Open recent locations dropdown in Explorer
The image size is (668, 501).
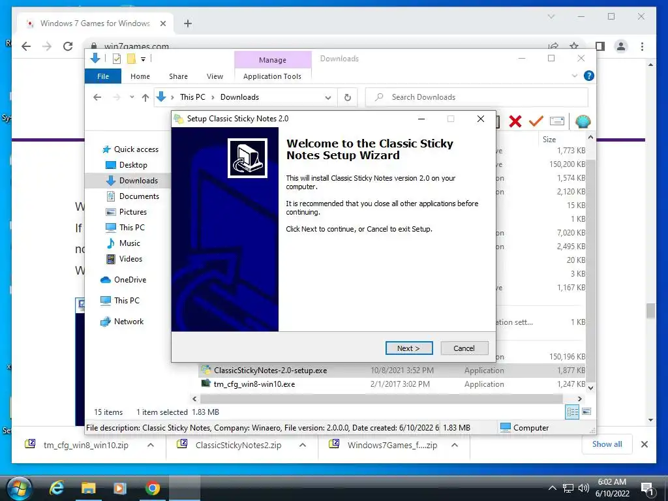pyautogui.click(x=132, y=97)
